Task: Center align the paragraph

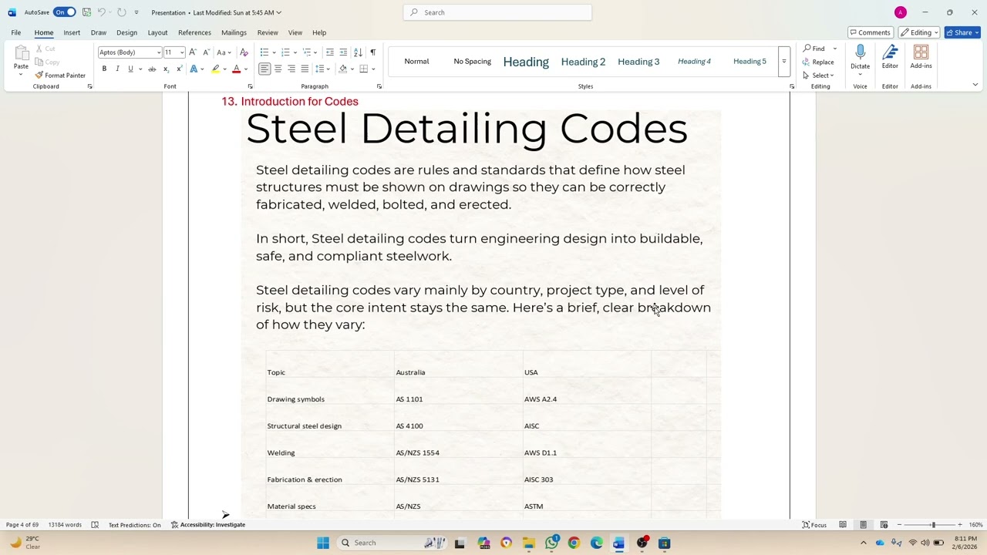Action: coord(278,69)
